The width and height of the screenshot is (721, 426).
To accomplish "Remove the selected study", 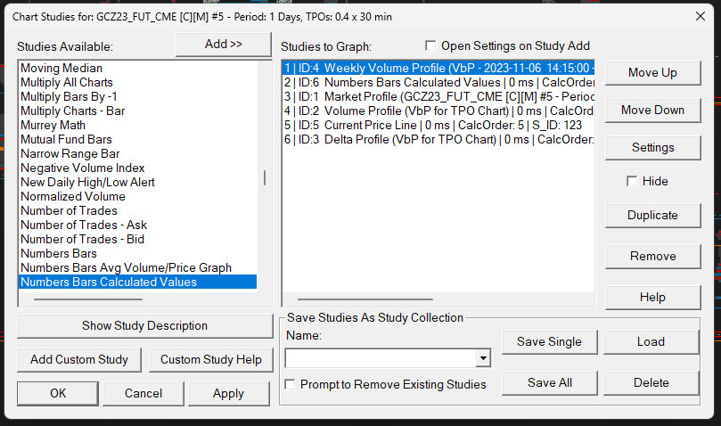I will tap(652, 256).
